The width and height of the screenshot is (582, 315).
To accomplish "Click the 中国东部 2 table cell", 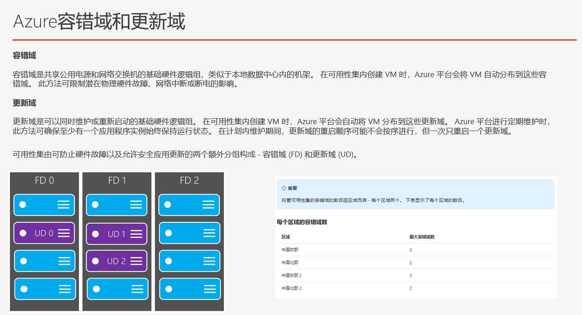I will [x=291, y=275].
